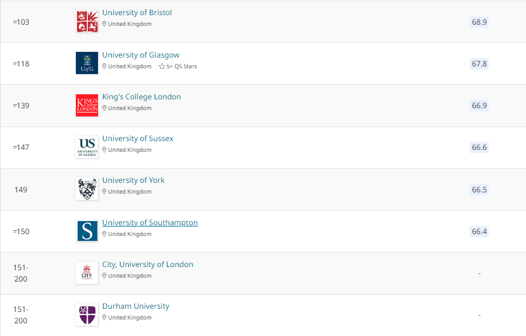Click the location pin next to Glasgow's country

coord(104,66)
